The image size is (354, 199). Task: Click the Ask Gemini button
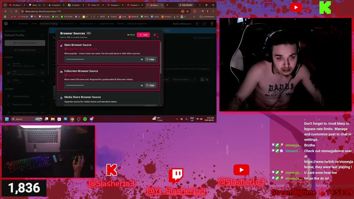click(x=186, y=5)
